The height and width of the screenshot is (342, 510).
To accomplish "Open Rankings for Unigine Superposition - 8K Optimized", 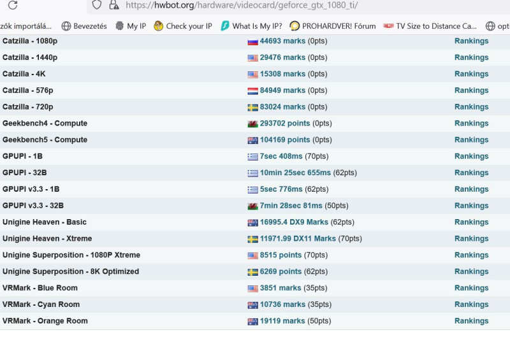I will [471, 271].
